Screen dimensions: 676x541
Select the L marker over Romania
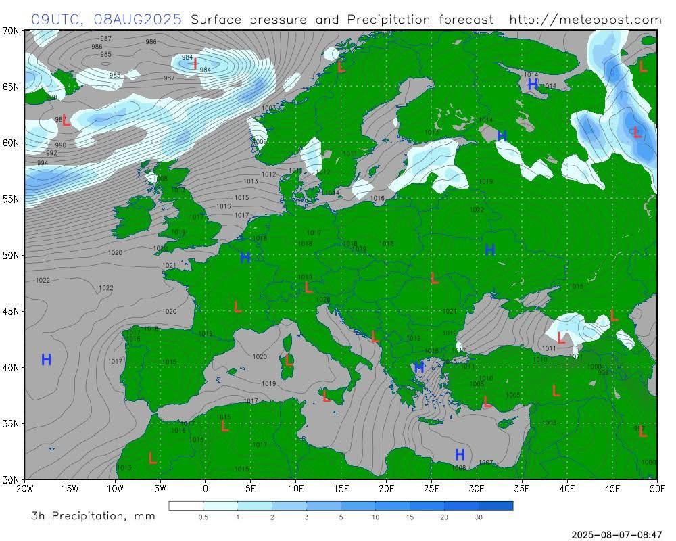coord(434,279)
